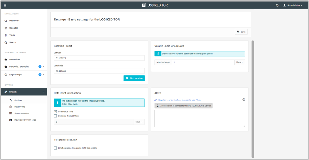This screenshot has height=160, width=309.
Task: Enable limit outgoing telegrams checkbox
Action: point(55,148)
